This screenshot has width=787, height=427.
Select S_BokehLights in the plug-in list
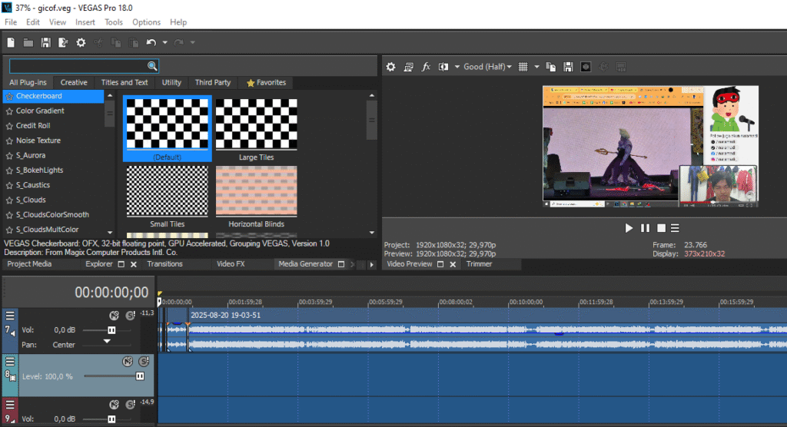[x=40, y=170]
